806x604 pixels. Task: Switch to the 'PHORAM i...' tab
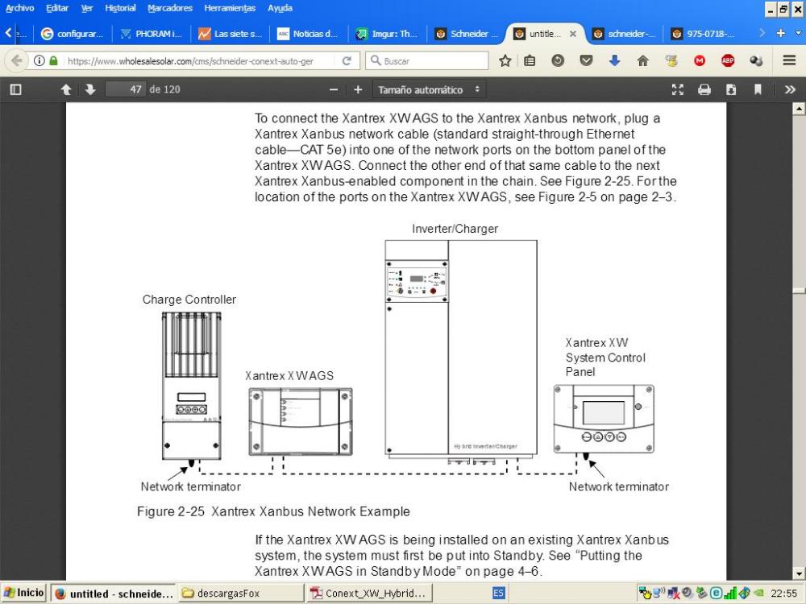(x=152, y=34)
